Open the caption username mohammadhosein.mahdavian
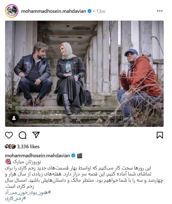The height and width of the screenshot is (204, 172). pos(37,156)
